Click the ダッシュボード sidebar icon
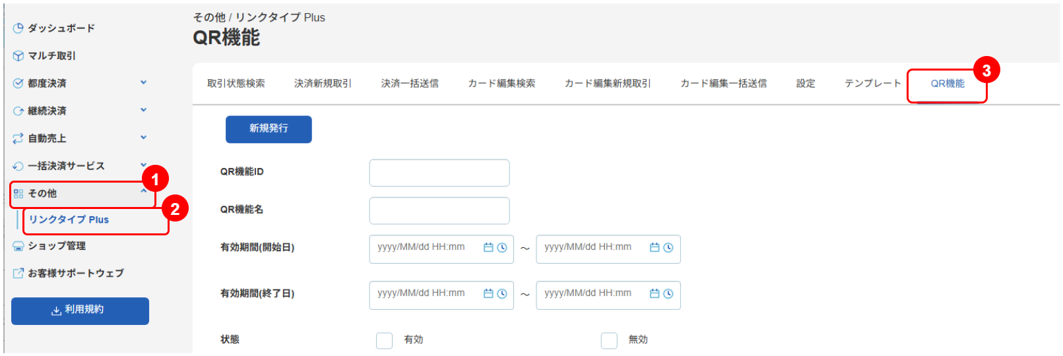Image resolution: width=1063 pixels, height=356 pixels. coord(18,28)
